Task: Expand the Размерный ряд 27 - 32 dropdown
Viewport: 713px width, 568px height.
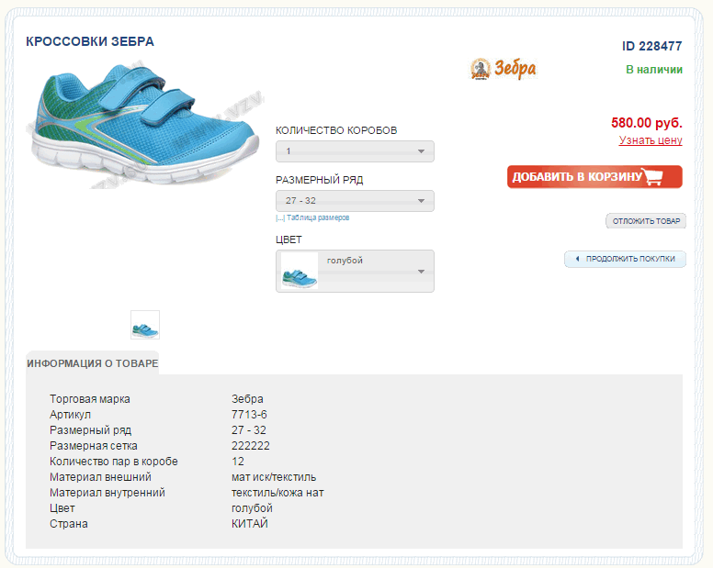Action: tap(355, 201)
